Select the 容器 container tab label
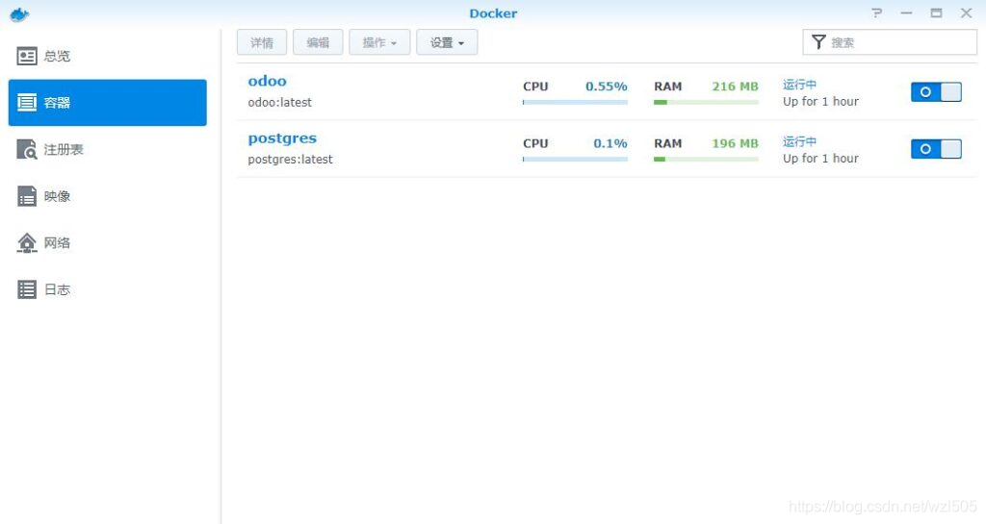 (57, 102)
